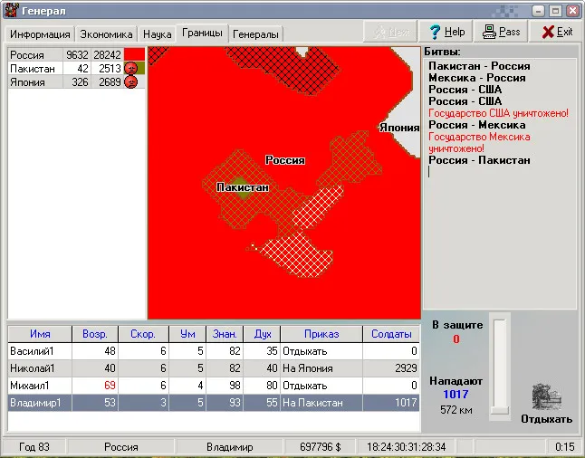Click the General app icon in title bar

pos(10,10)
